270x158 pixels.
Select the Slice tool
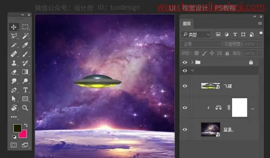click(14, 45)
